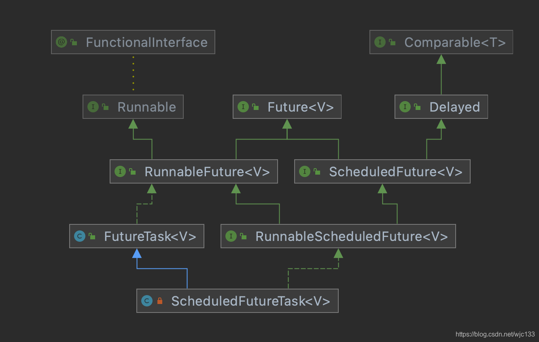Screen dimensions: 539x342
Task: Click the lock icon beside ScheduledFuture<V>
Action: coord(317,171)
